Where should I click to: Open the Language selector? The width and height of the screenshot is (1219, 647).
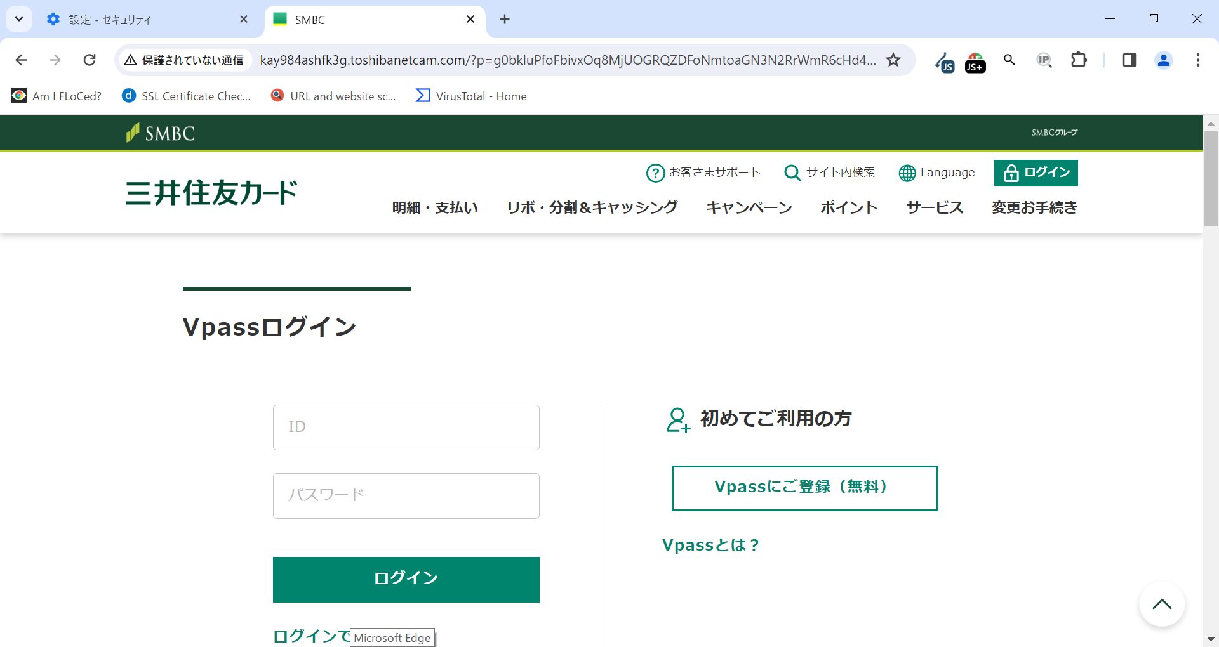[936, 173]
